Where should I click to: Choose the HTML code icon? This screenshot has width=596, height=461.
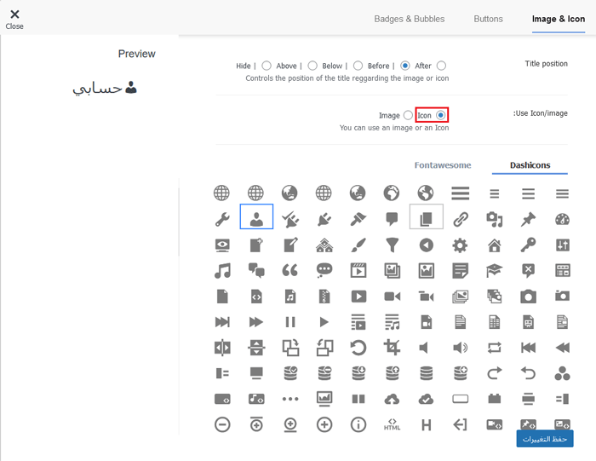393,424
